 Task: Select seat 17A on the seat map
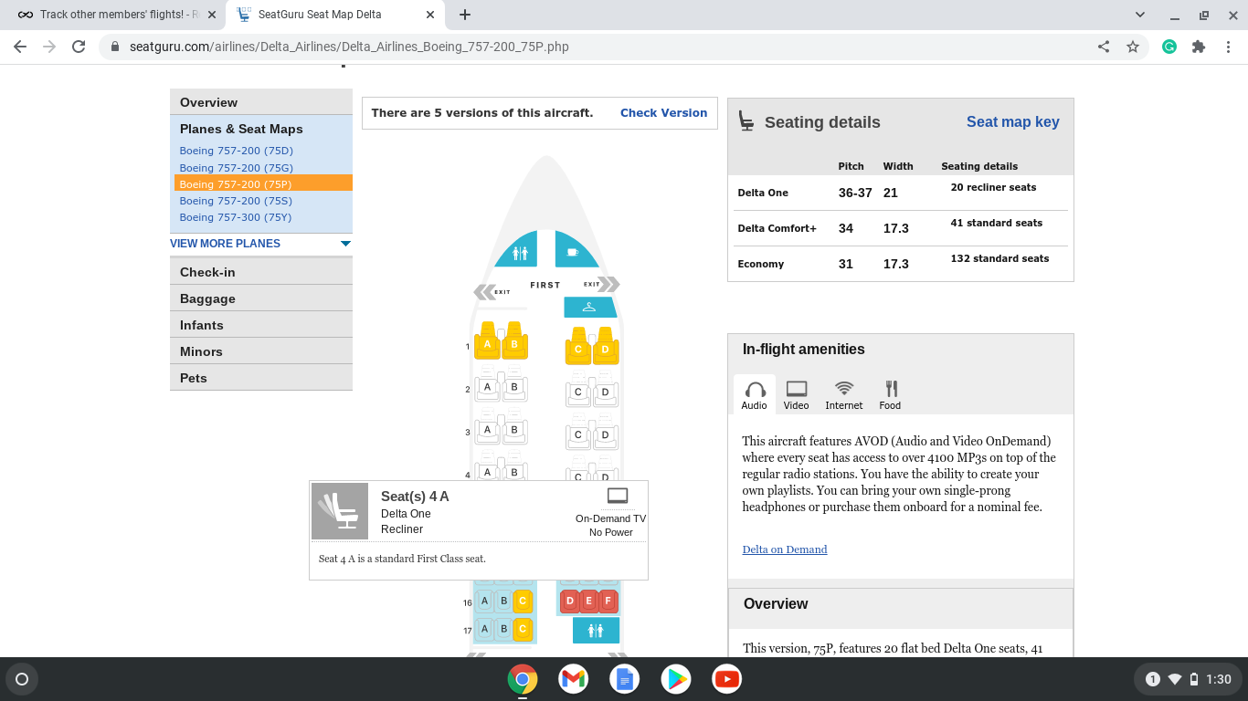[x=484, y=628]
